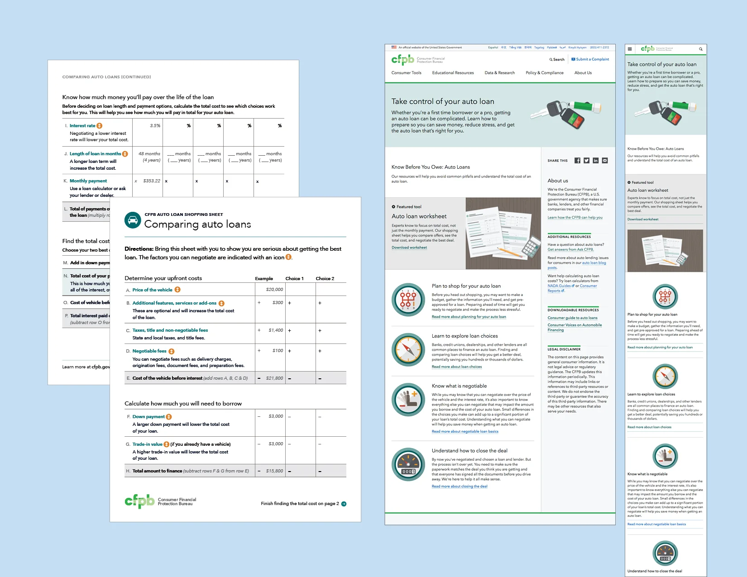The width and height of the screenshot is (747, 577).
Task: Switch site language to Kreyòl Ayisyen
Action: (577, 48)
